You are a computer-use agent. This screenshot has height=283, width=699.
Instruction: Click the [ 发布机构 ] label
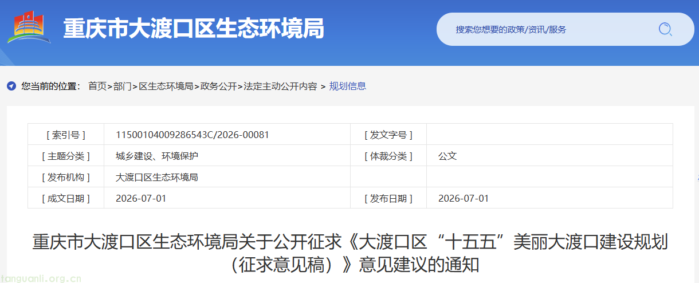click(x=66, y=177)
